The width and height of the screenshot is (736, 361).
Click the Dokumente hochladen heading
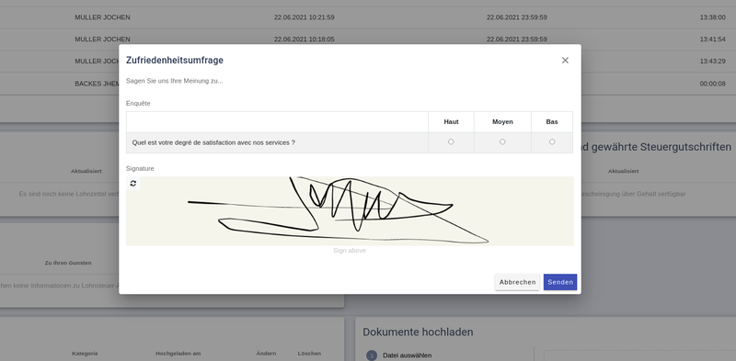pyautogui.click(x=418, y=333)
